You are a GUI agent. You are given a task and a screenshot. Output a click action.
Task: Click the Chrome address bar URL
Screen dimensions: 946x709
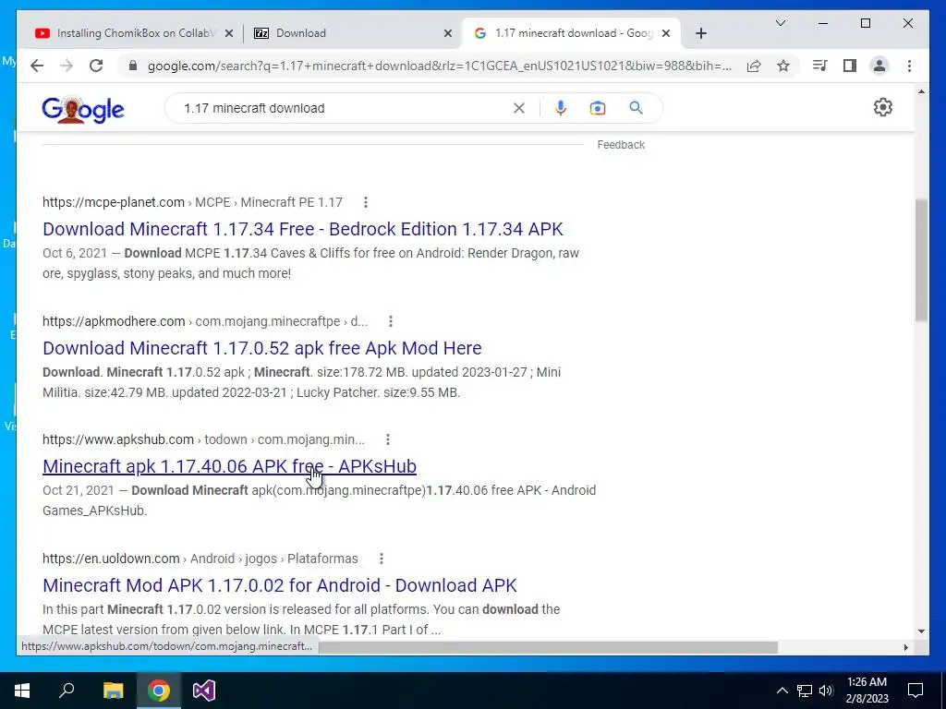coord(439,66)
